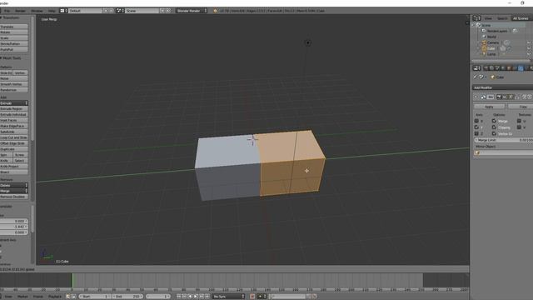This screenshot has width=533, height=300.
Task: Open the All Scenes outliner display dropdown
Action: (522, 18)
